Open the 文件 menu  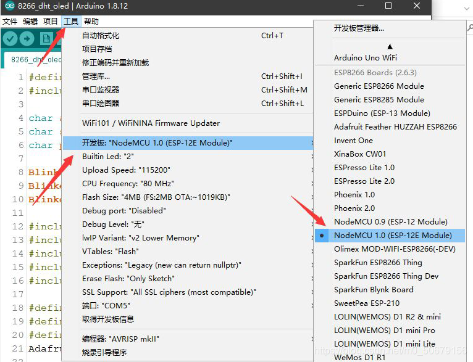tap(10, 22)
